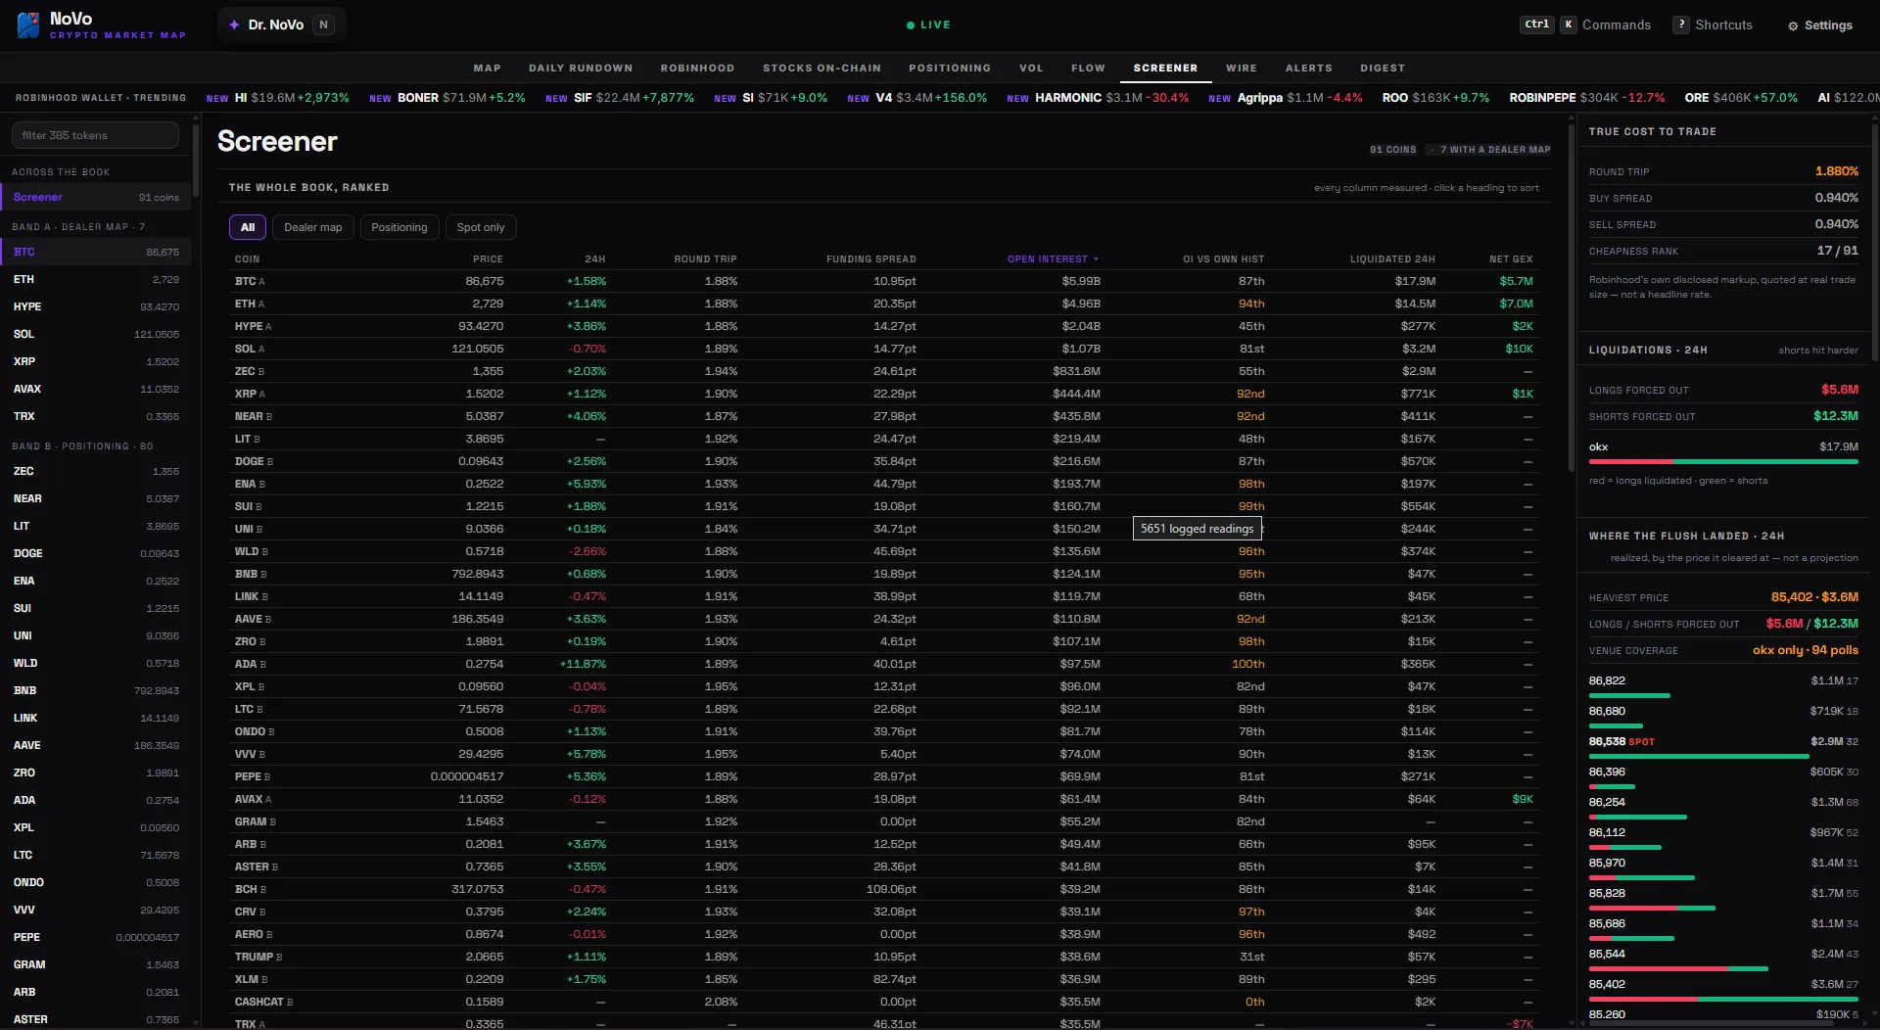The width and height of the screenshot is (1880, 1030).
Task: Select DOGE in the sidebar list
Action: coord(96,553)
